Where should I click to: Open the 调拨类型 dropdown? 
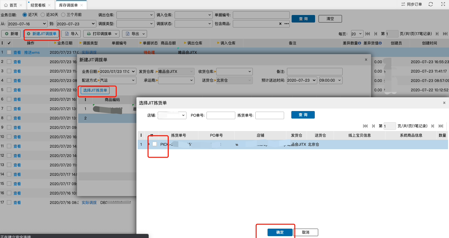point(135,23)
